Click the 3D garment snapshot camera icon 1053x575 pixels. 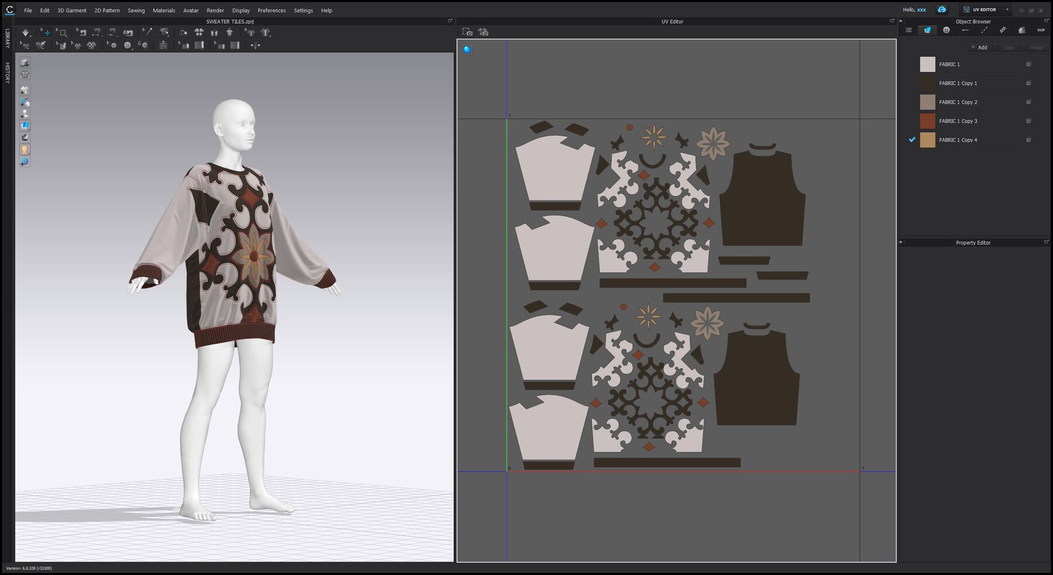(x=483, y=32)
